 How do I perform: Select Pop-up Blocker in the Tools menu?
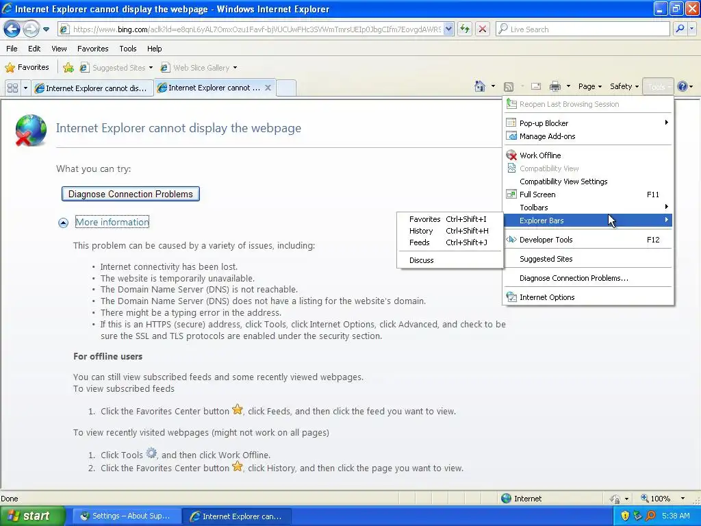point(588,123)
